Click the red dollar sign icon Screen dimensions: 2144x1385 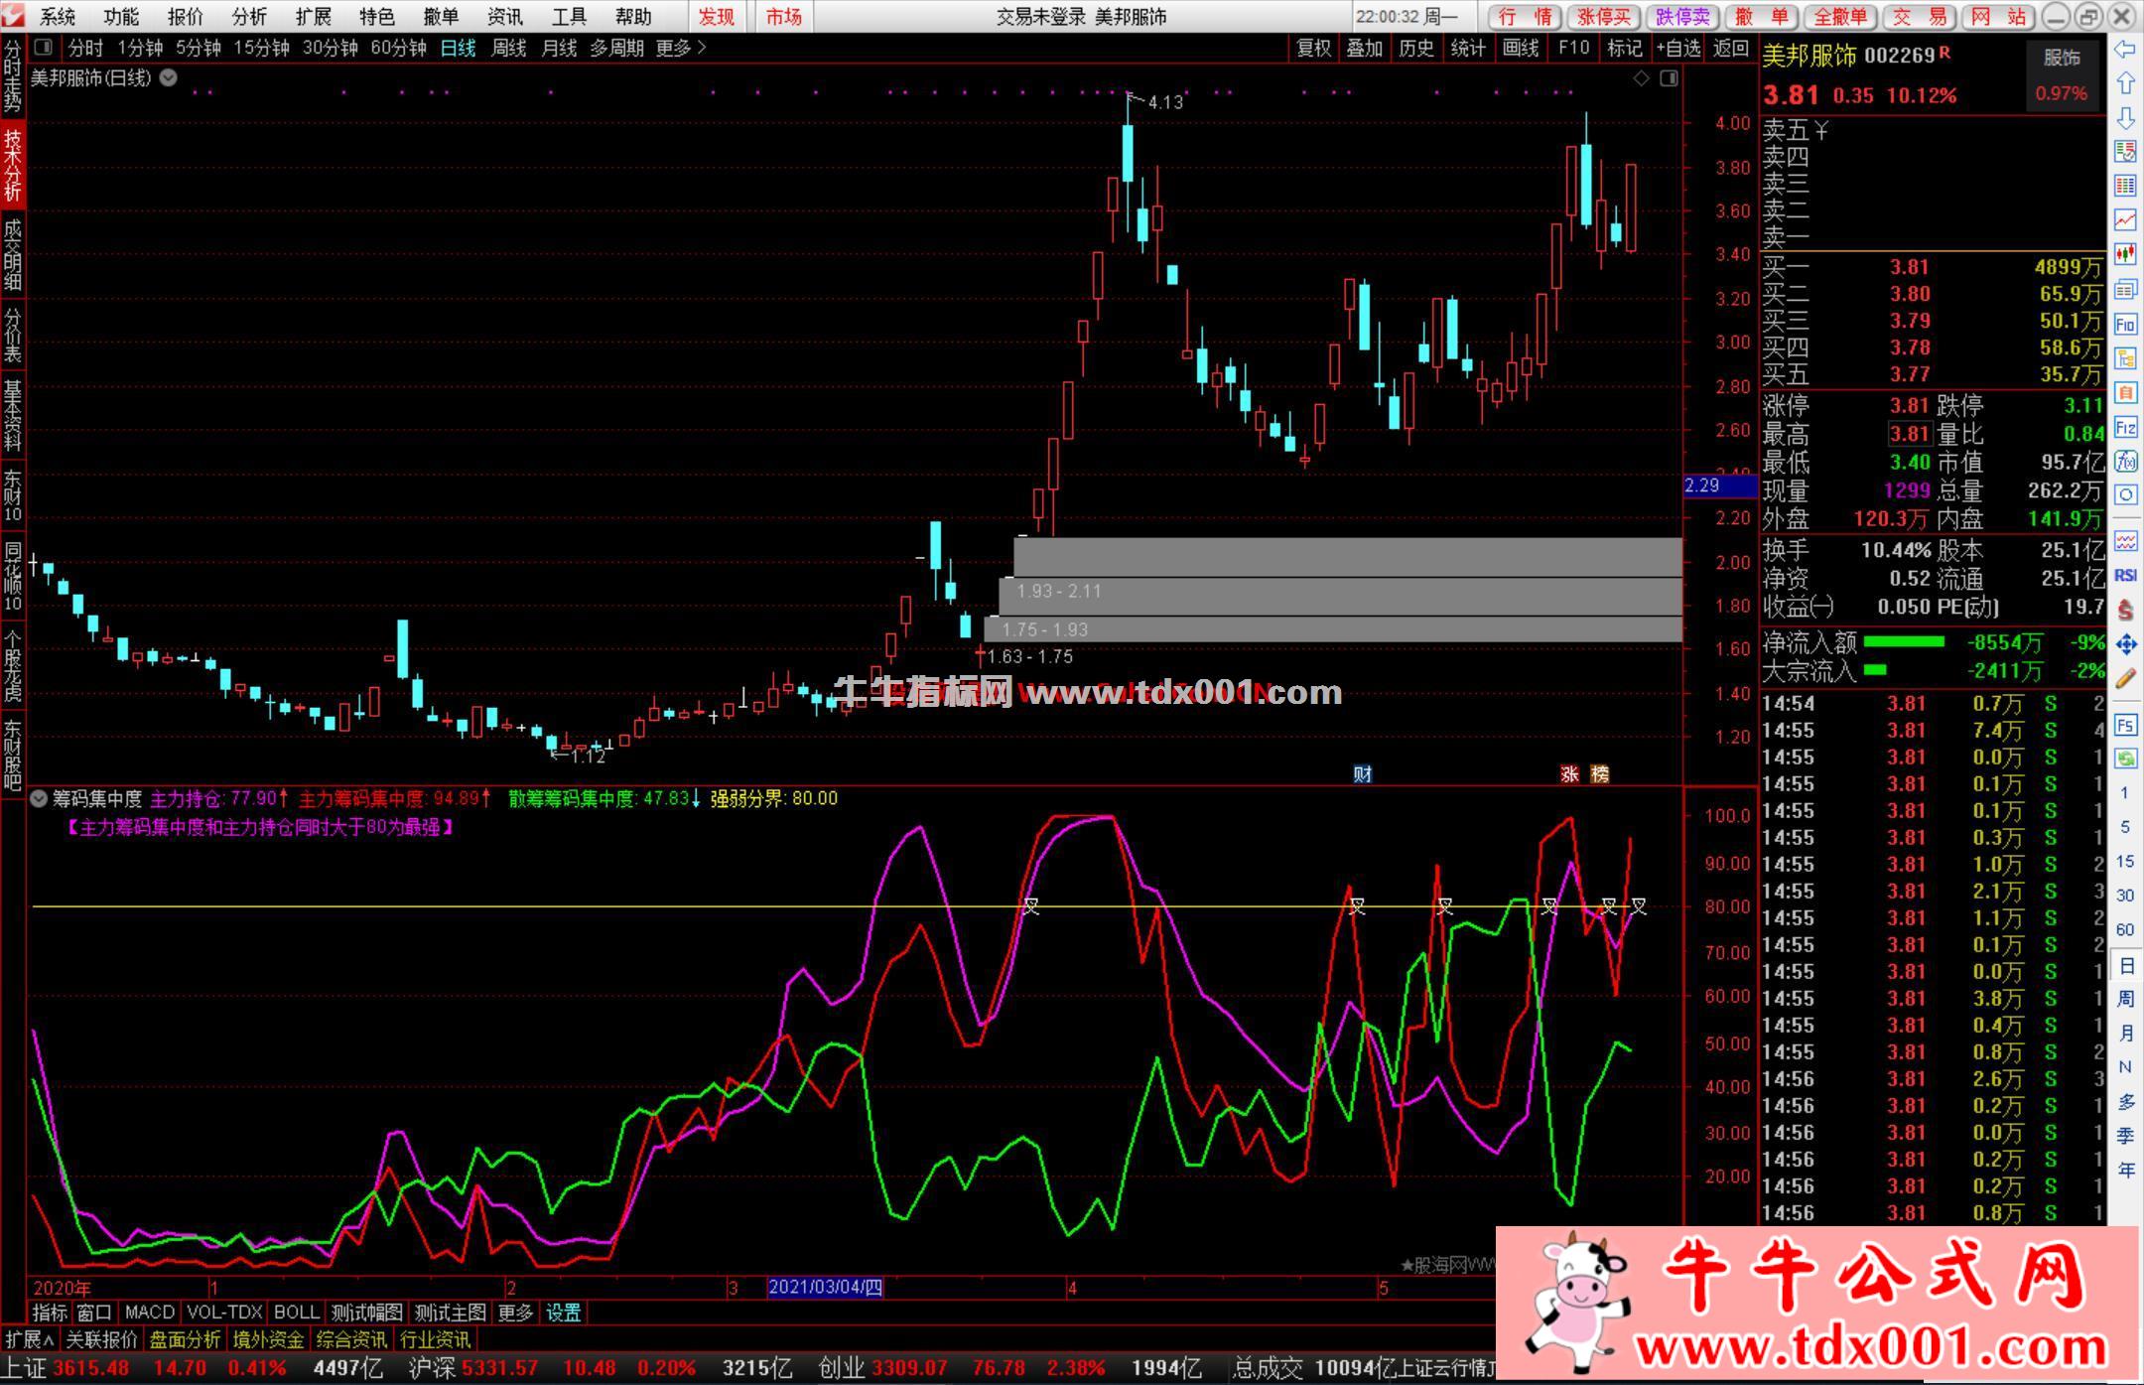coord(2125,610)
